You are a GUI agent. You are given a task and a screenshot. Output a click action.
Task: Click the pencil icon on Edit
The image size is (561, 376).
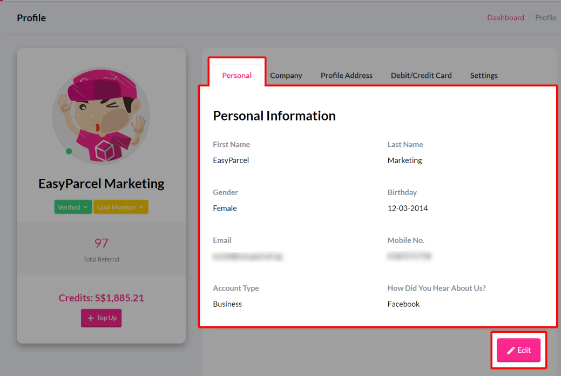pos(511,350)
